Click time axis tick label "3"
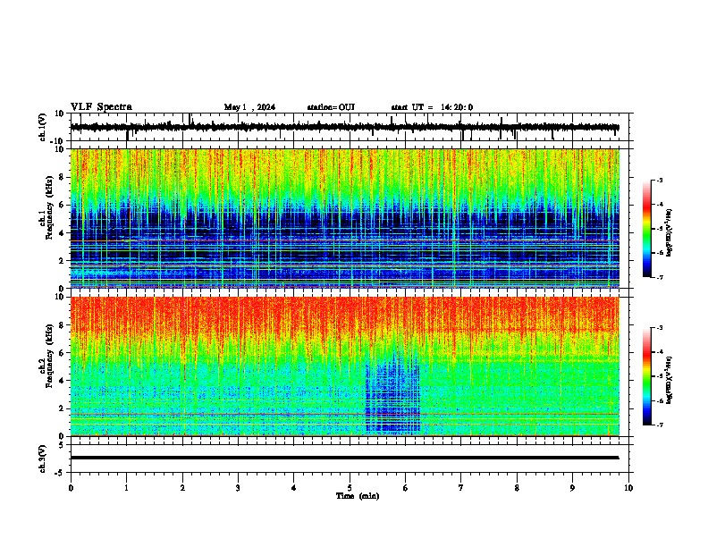This screenshot has width=708, height=547. point(238,488)
